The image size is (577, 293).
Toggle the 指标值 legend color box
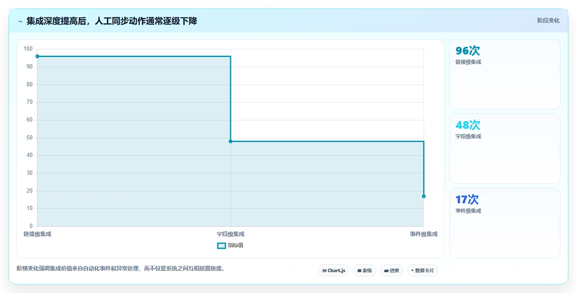(x=222, y=245)
